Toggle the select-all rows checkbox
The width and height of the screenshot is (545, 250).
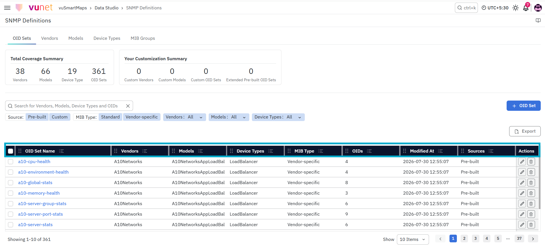(x=11, y=151)
